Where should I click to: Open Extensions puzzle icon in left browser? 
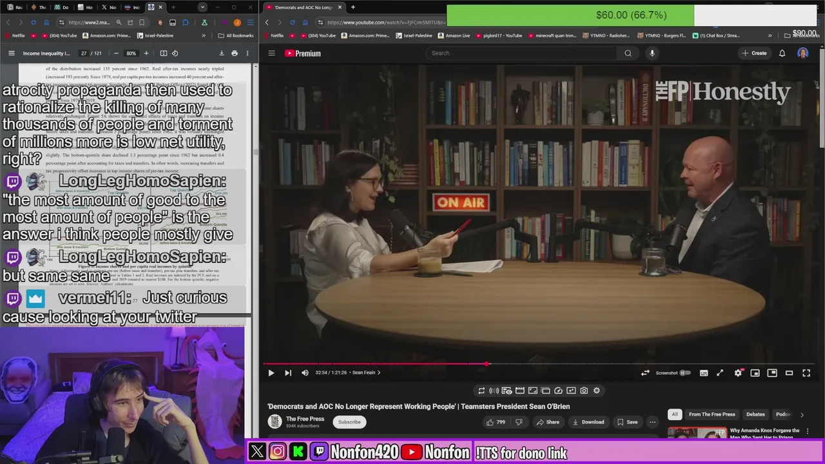186,23
